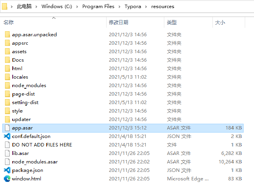254x185 pixels.
Task: Click the 2021/5/13 11:02 date of locales
Action: coord(128,77)
